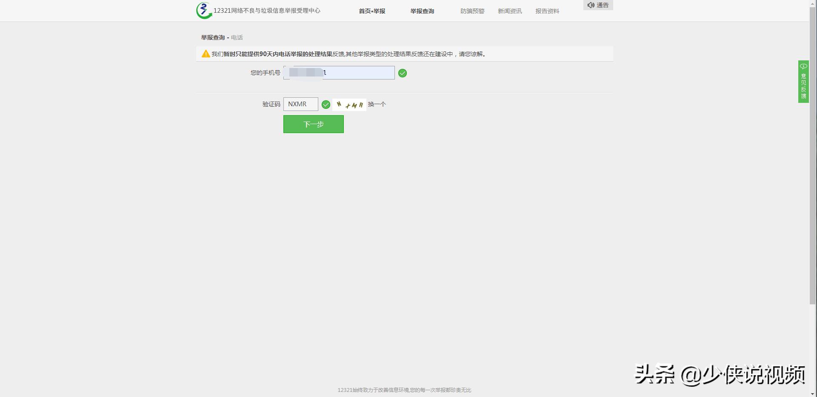The image size is (817, 397).
Task: Click the 12321 center logo icon
Action: coord(203,11)
